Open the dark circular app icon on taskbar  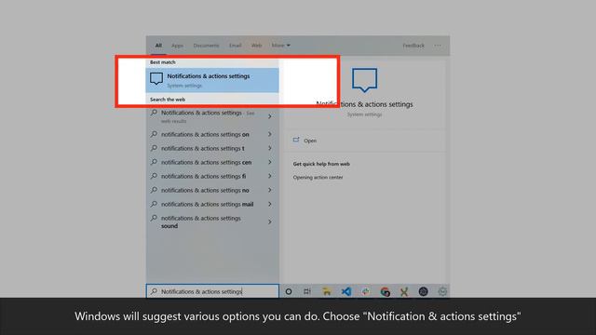pyautogui.click(x=423, y=291)
